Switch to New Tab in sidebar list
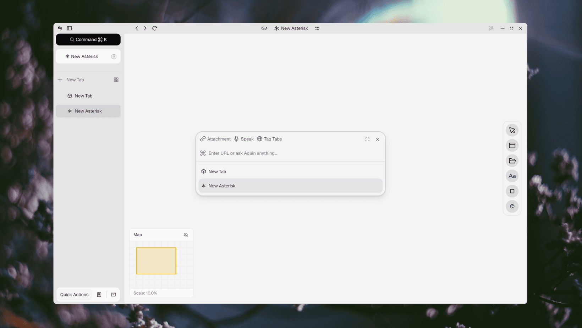This screenshot has height=328, width=582. (88, 96)
